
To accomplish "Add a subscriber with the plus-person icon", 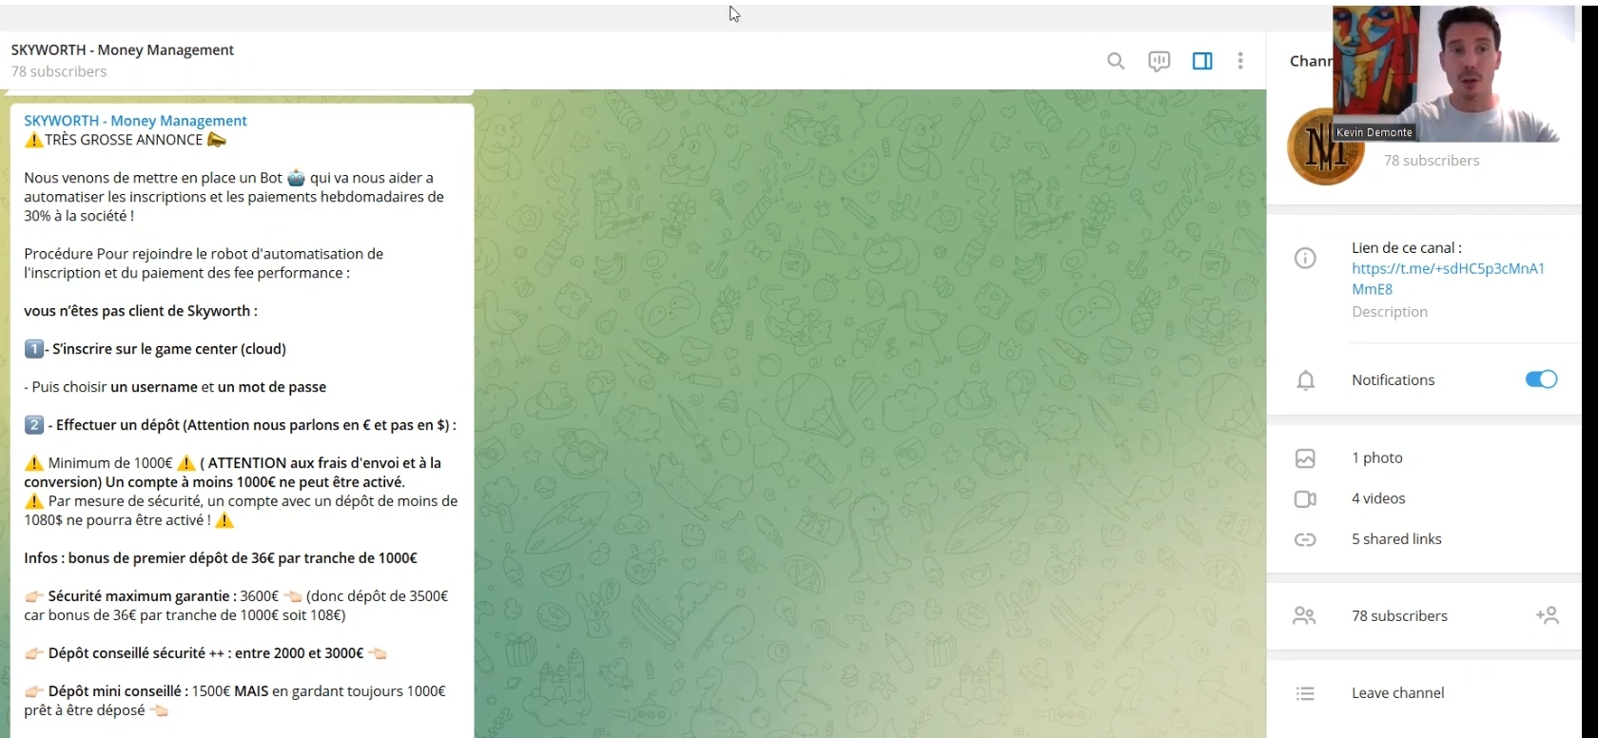I will click(1548, 616).
